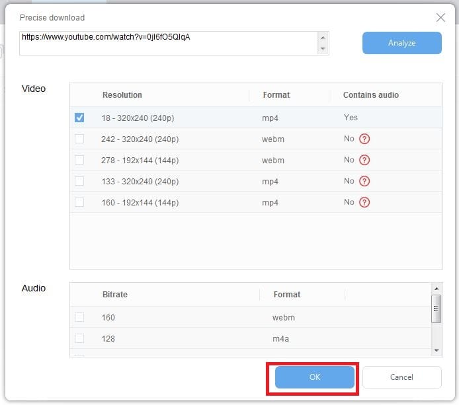Click help icon for 278 webm row
The width and height of the screenshot is (459, 405).
point(364,160)
